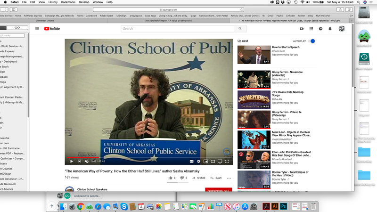Open the notifications bell
Image resolution: width=377 pixels, height=212 pixels.
[330, 29]
